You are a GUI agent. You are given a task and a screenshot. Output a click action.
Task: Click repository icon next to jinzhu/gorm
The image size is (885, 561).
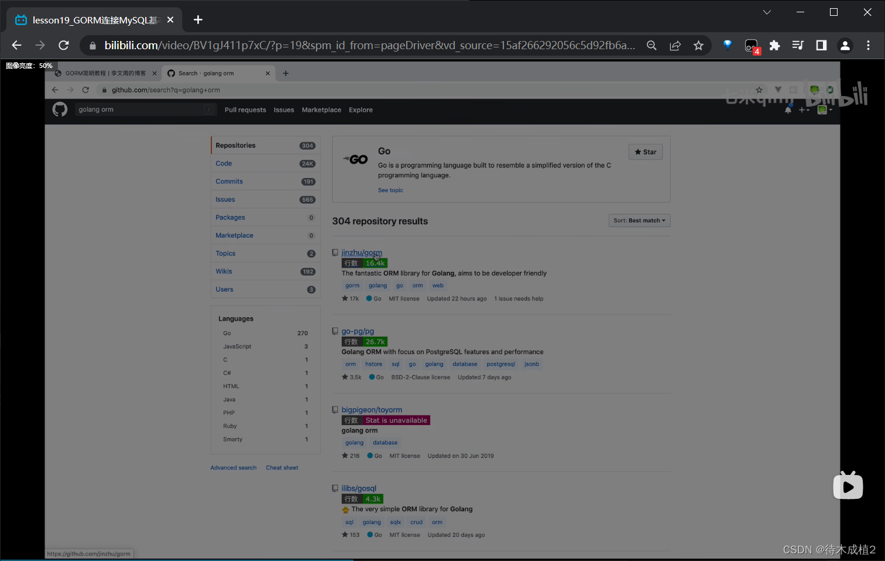click(335, 252)
